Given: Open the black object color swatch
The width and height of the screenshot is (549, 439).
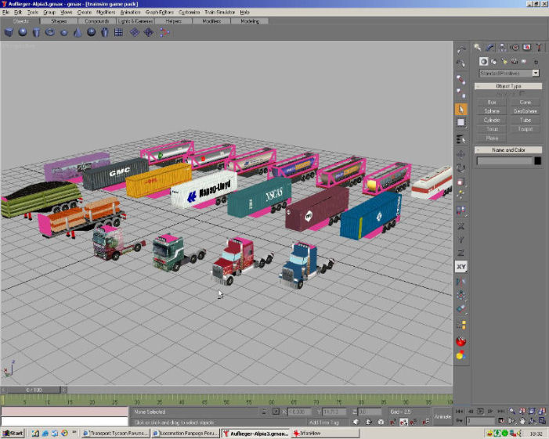Looking at the screenshot, I should pos(538,160).
